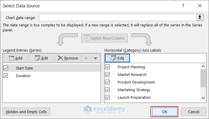Open Hidden and Empty Cells settings
Viewport: 209px width, 119px height.
[26, 112]
